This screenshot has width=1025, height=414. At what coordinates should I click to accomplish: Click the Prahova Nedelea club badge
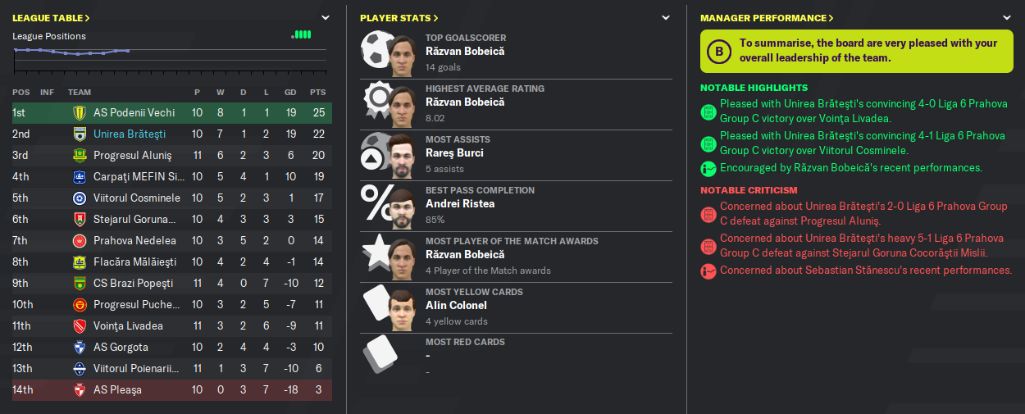coord(80,241)
